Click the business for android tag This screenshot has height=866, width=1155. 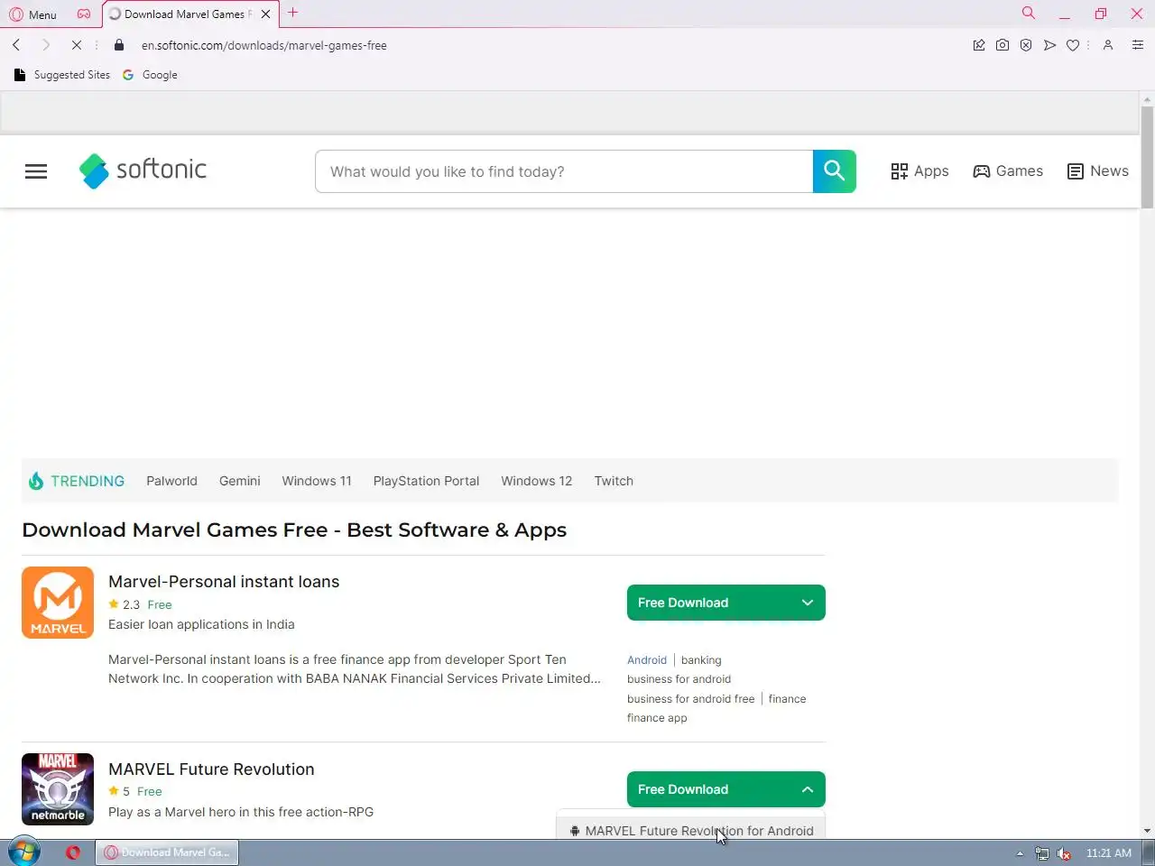(x=679, y=679)
